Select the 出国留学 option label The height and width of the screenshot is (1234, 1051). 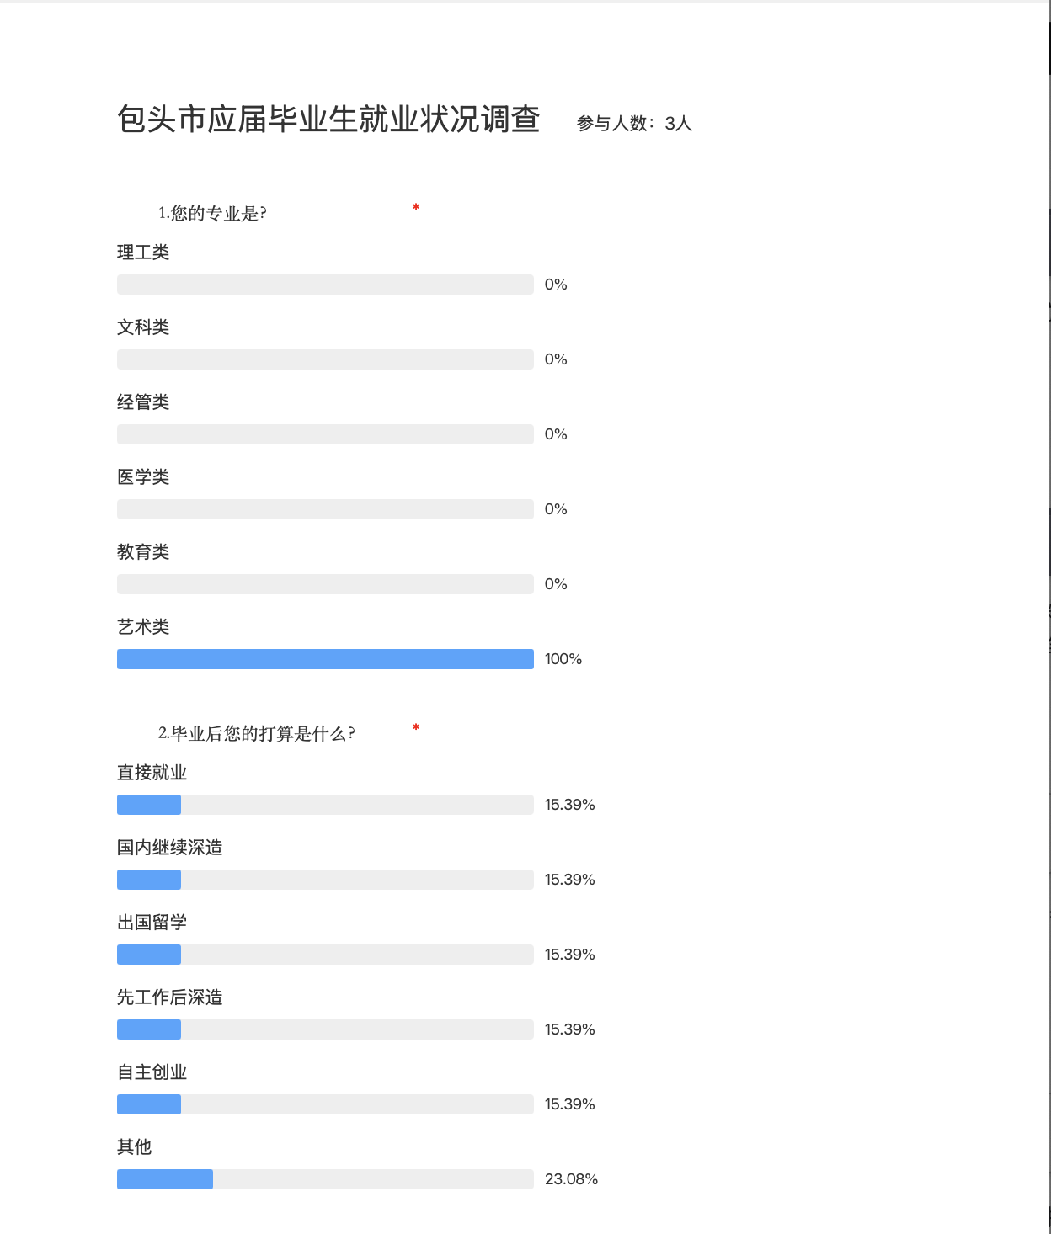pyautogui.click(x=152, y=923)
